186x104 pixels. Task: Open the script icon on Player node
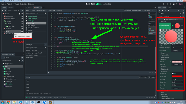tap(20, 14)
